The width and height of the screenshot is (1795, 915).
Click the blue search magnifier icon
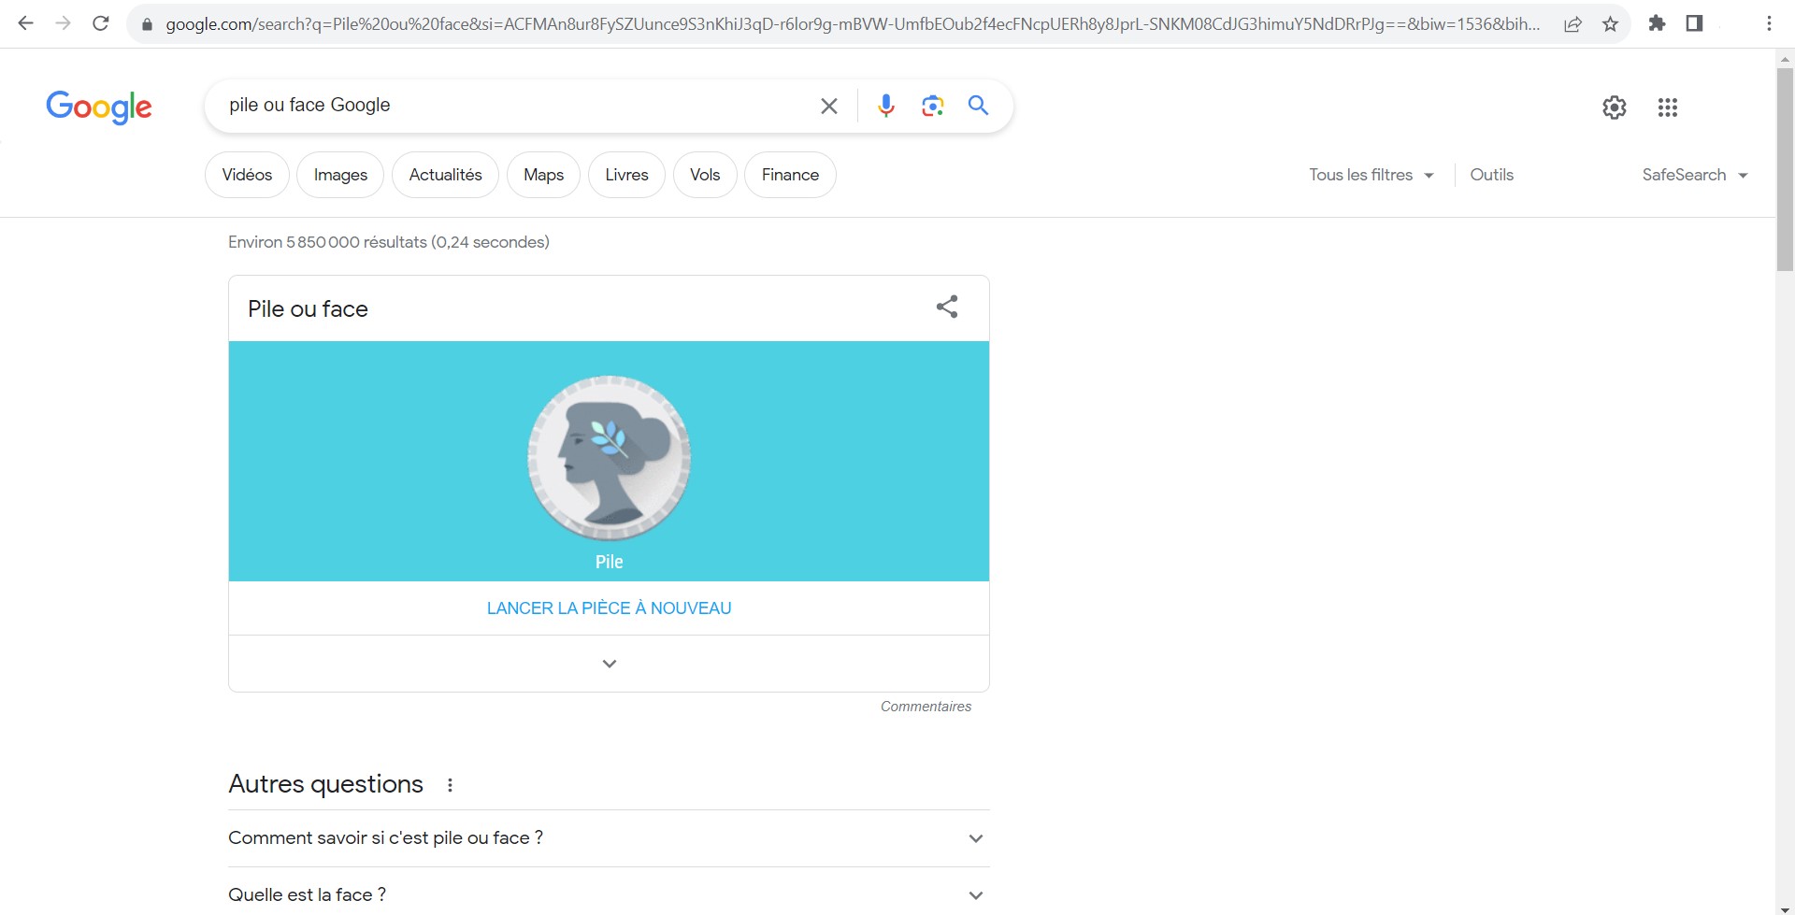(x=978, y=106)
